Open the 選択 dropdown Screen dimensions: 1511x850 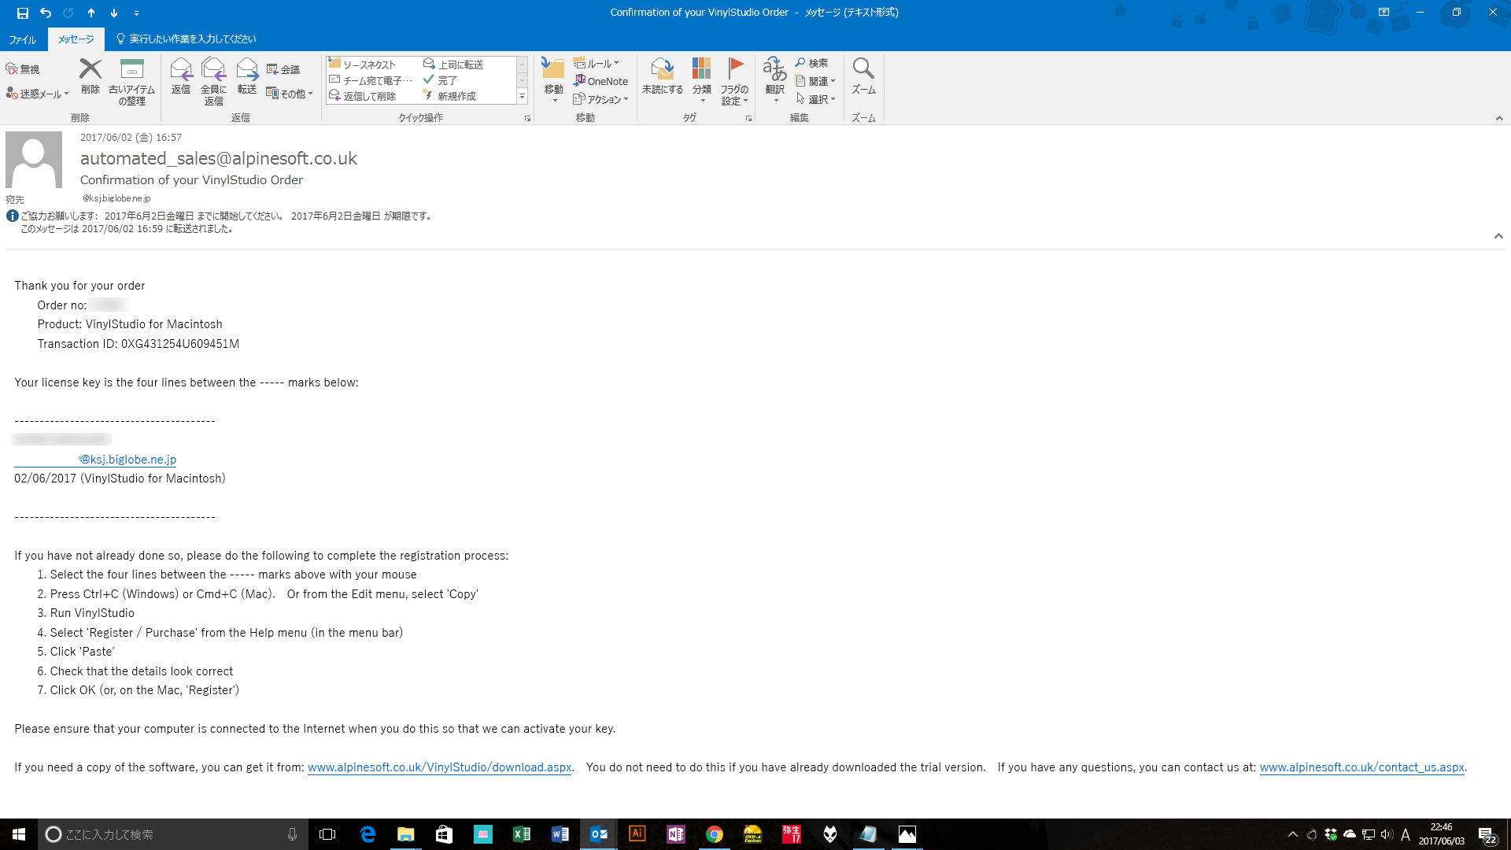coord(815,99)
